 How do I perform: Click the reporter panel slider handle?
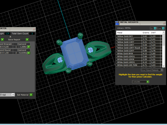10,36
